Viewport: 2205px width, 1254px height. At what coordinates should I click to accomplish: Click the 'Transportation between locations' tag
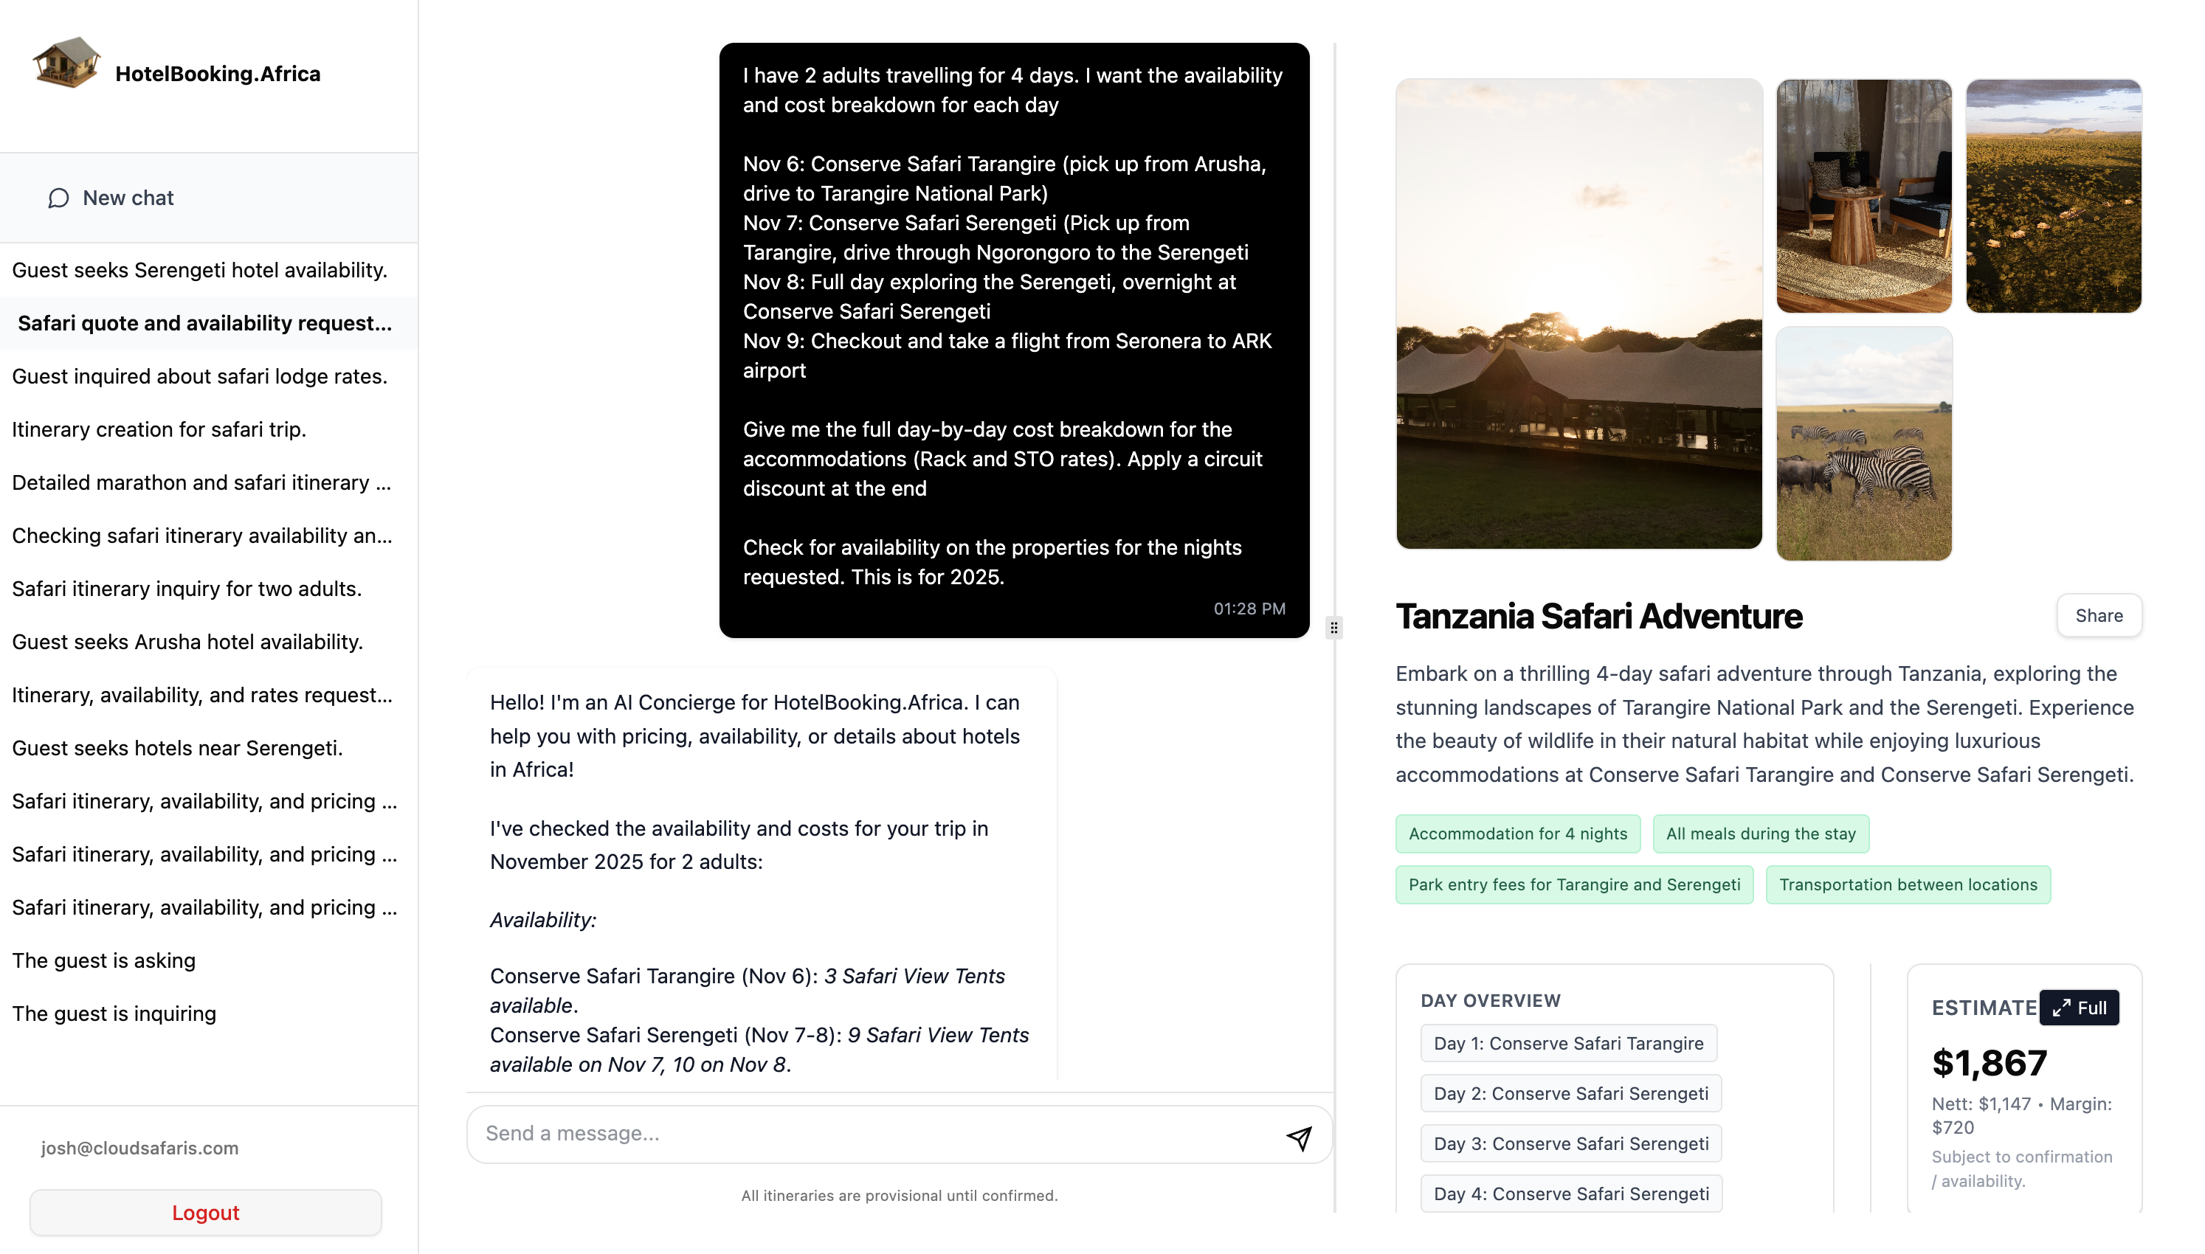point(1908,884)
